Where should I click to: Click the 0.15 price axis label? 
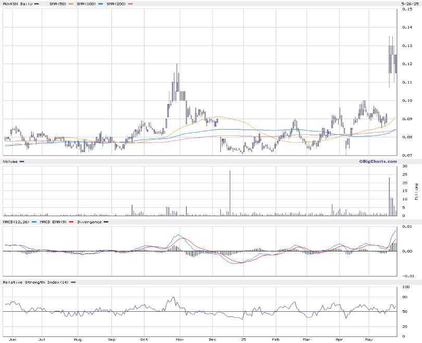406,9
